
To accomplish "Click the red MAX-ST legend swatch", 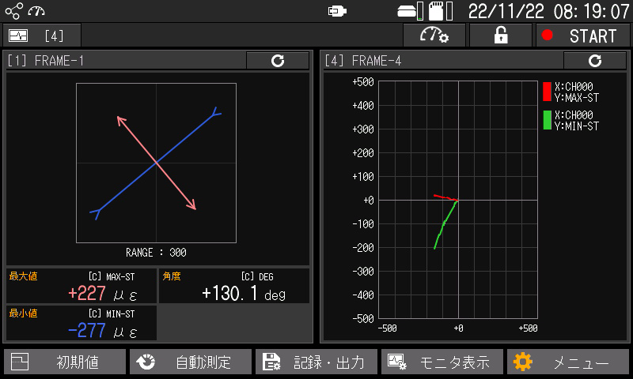I will click(547, 92).
